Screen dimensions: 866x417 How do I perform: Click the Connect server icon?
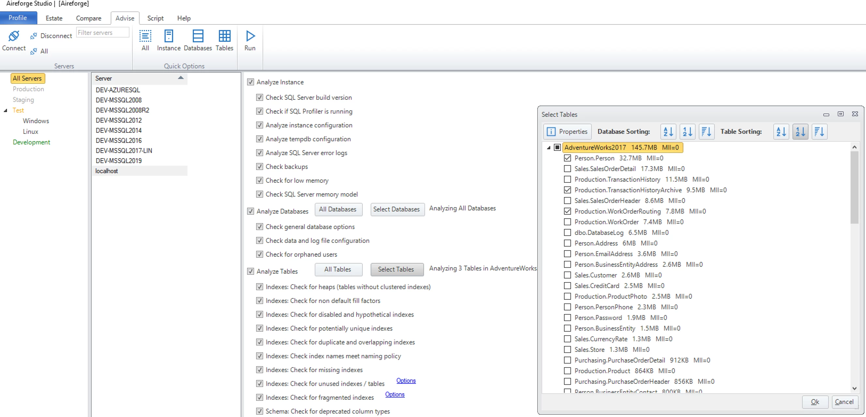pyautogui.click(x=14, y=36)
